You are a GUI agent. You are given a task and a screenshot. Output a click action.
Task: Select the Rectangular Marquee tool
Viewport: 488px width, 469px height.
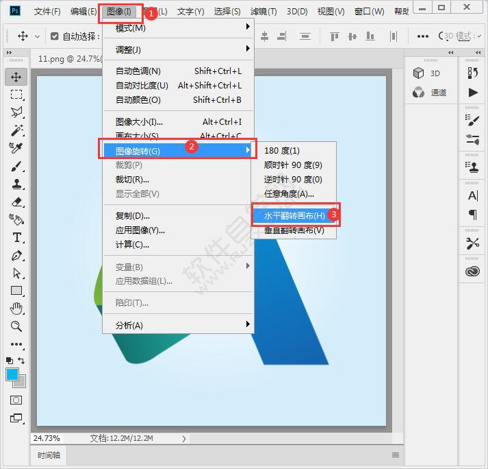tap(16, 94)
